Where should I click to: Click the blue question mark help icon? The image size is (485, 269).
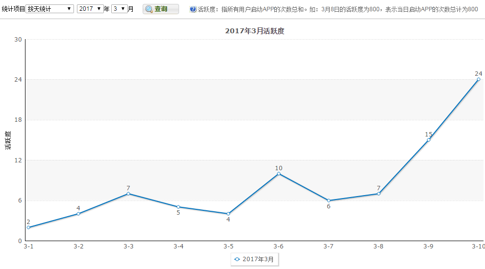[193, 9]
